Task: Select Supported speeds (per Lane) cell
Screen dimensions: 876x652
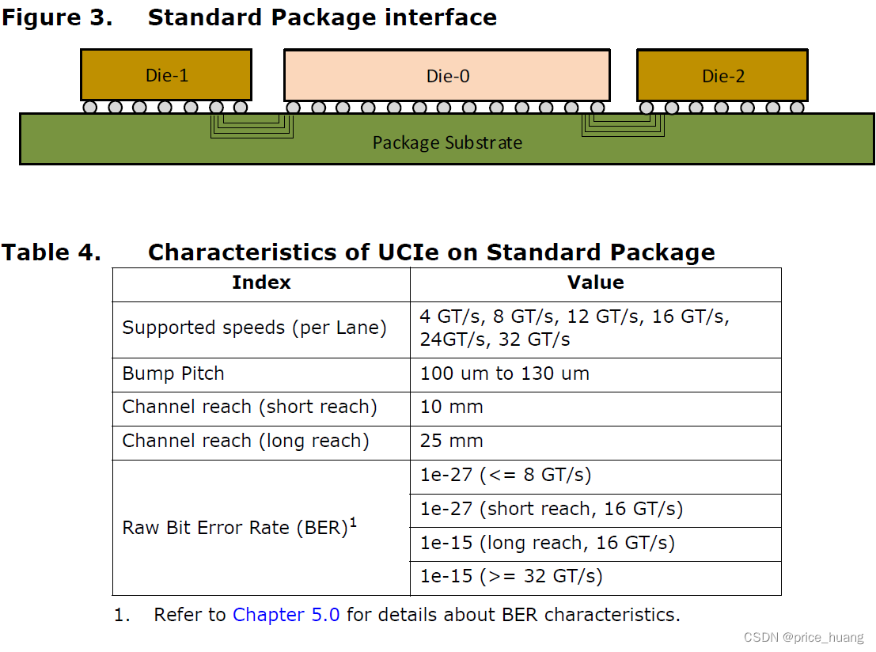Action: (x=261, y=328)
